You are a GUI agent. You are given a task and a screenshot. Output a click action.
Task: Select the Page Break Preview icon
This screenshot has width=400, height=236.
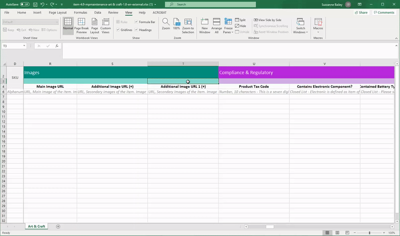click(x=81, y=26)
